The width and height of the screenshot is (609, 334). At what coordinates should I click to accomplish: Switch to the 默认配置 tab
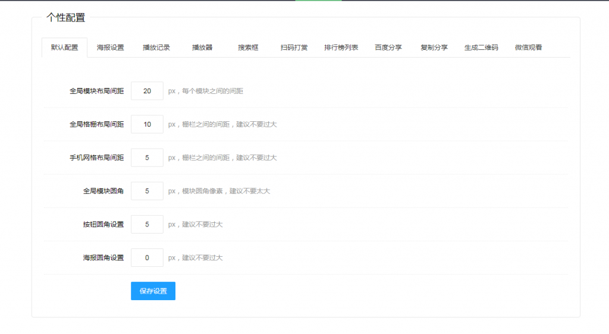[64, 48]
